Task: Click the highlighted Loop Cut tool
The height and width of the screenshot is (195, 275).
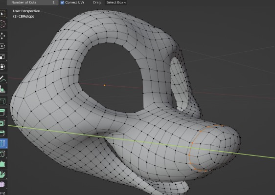Action: tap(3, 143)
